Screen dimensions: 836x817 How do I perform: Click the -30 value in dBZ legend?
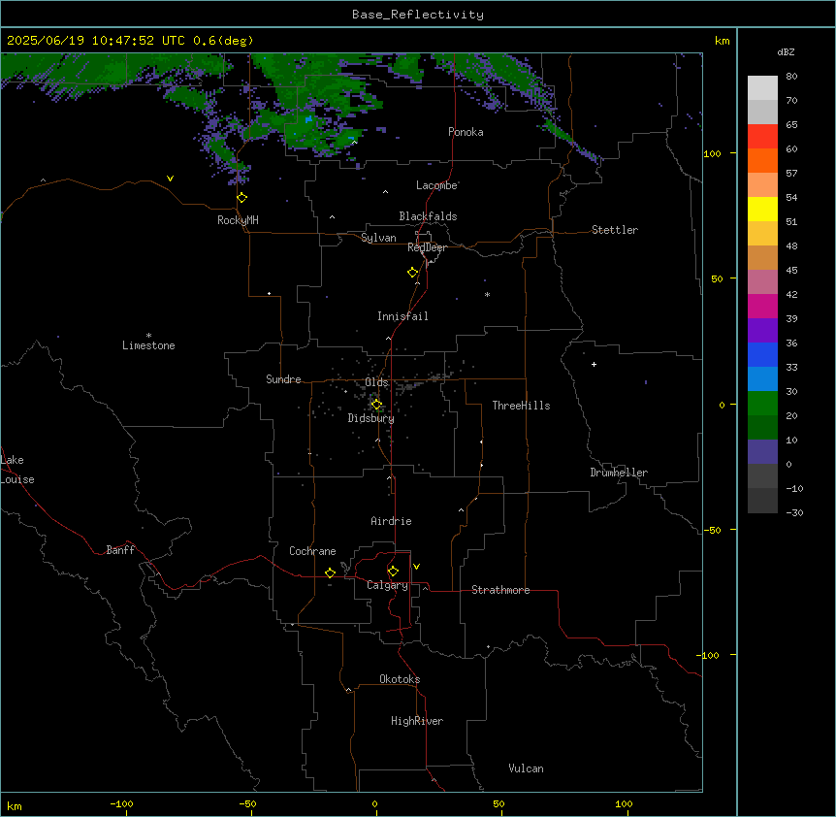point(794,512)
